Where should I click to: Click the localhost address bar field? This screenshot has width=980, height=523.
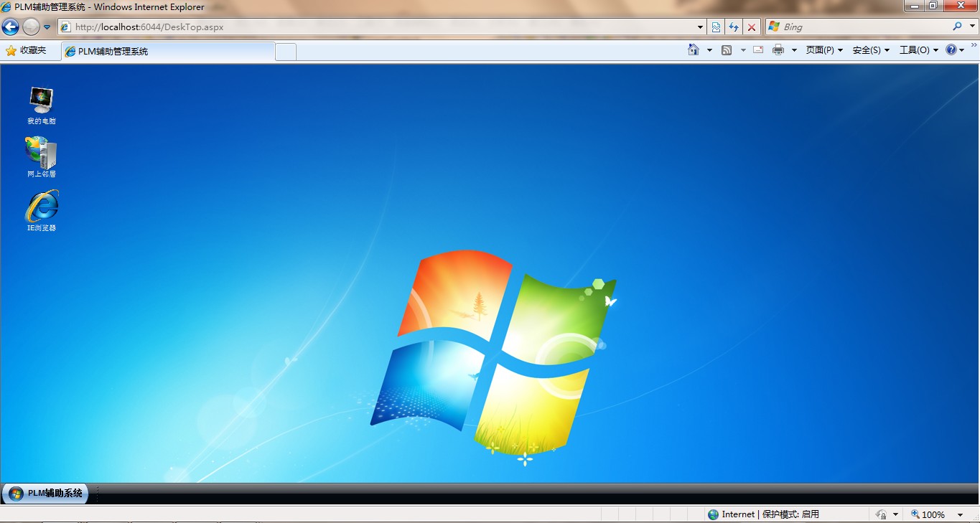383,27
